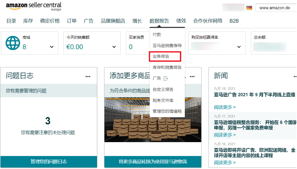Select 库存和销售报告 menu entry
Screen dimensions: 297x169
pos(167,67)
